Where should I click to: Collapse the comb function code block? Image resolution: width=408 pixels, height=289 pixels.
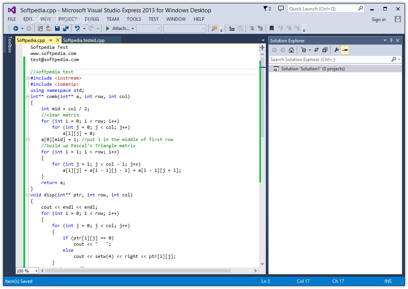28,97
